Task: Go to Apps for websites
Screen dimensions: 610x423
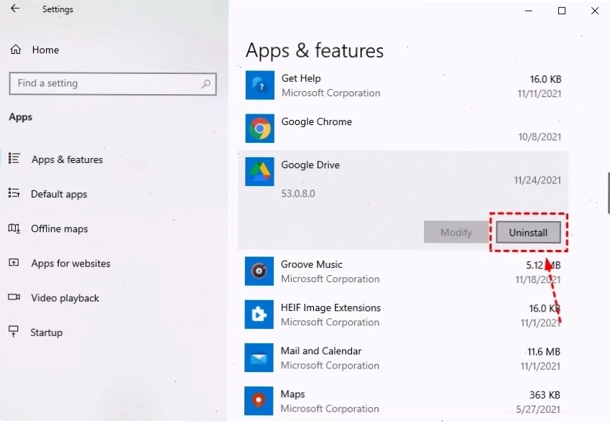Action: pyautogui.click(x=70, y=264)
